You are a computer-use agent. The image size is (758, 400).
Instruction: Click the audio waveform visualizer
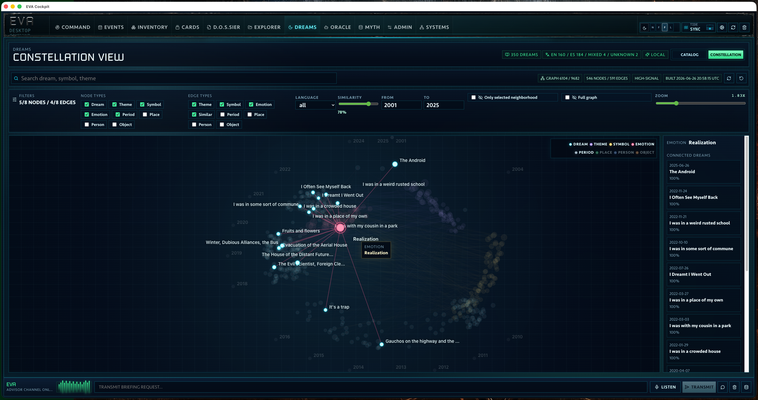pos(75,386)
